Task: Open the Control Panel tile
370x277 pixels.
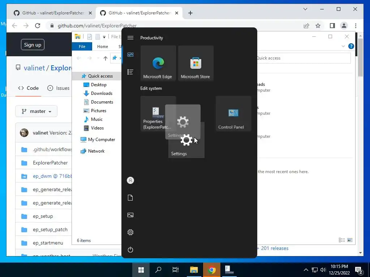Action: pos(233,114)
